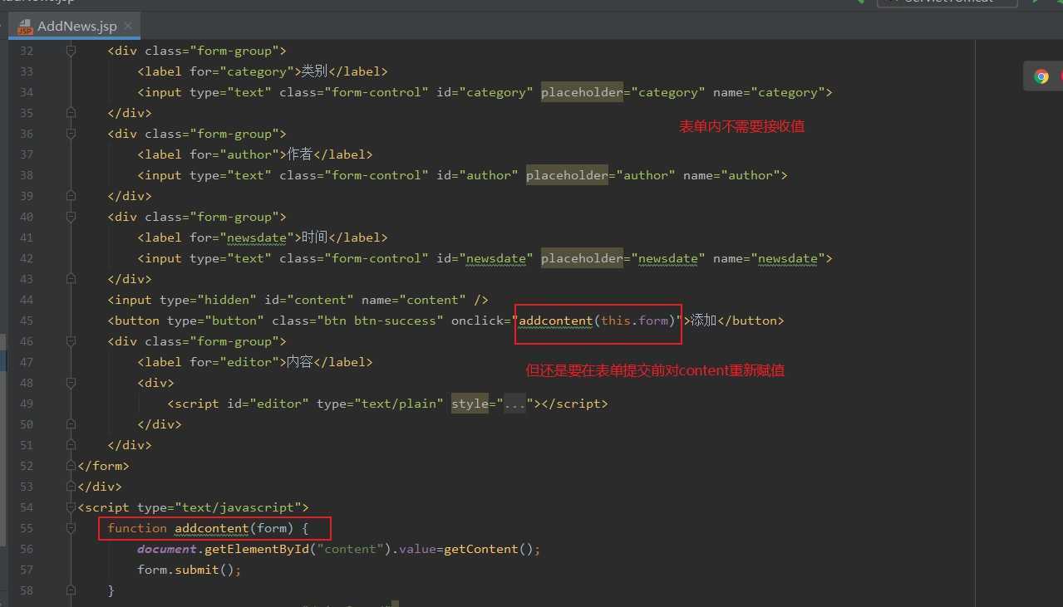The image size is (1063, 607).
Task: Open the page in Chrome browser icon
Action: 1041,76
